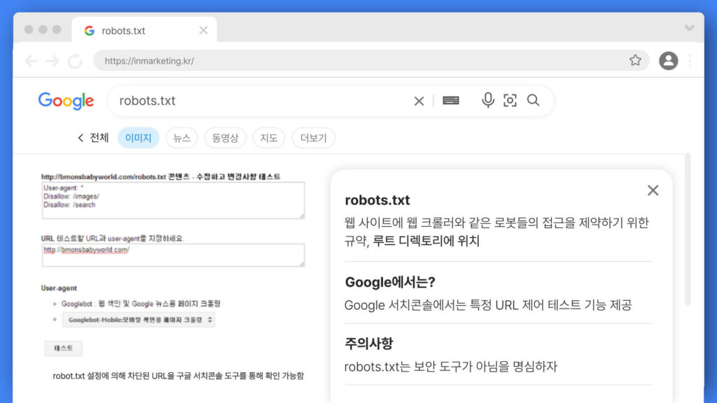Click the 'Google 서치콘솔에서는 특정 URL' sentence
The height and width of the screenshot is (403, 717).
point(488,305)
